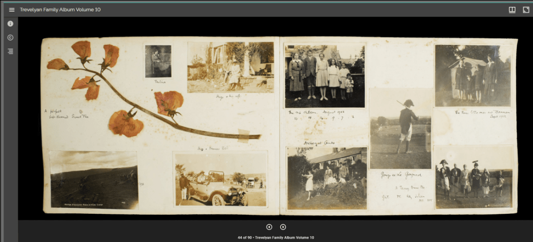Open the index list panel
Screen dimensions: 533x242
pyautogui.click(x=10, y=51)
